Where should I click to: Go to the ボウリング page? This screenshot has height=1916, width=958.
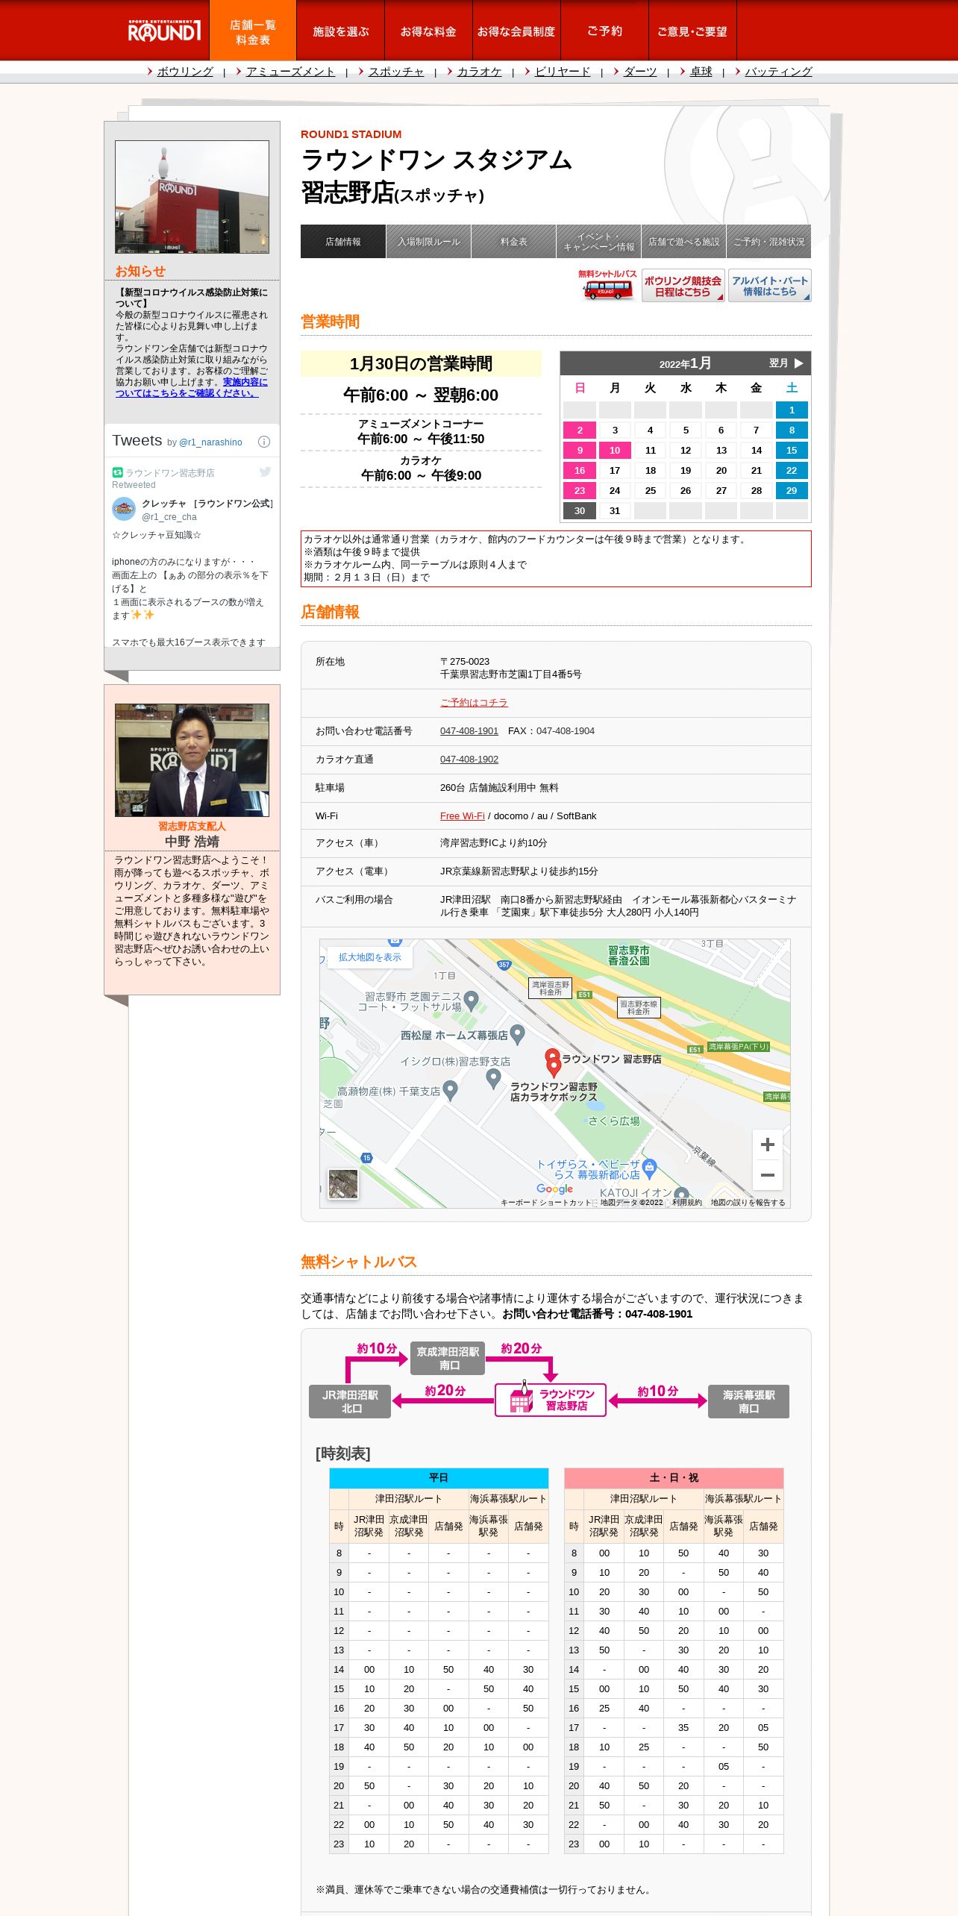[x=184, y=72]
